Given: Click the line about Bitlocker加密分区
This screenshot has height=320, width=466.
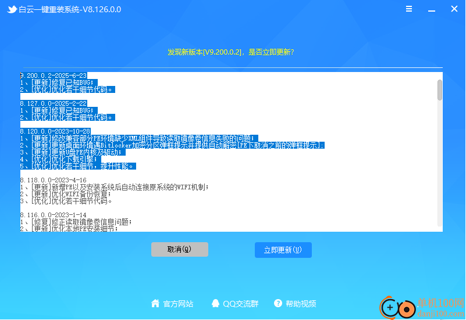Looking at the screenshot, I should pos(172,145).
